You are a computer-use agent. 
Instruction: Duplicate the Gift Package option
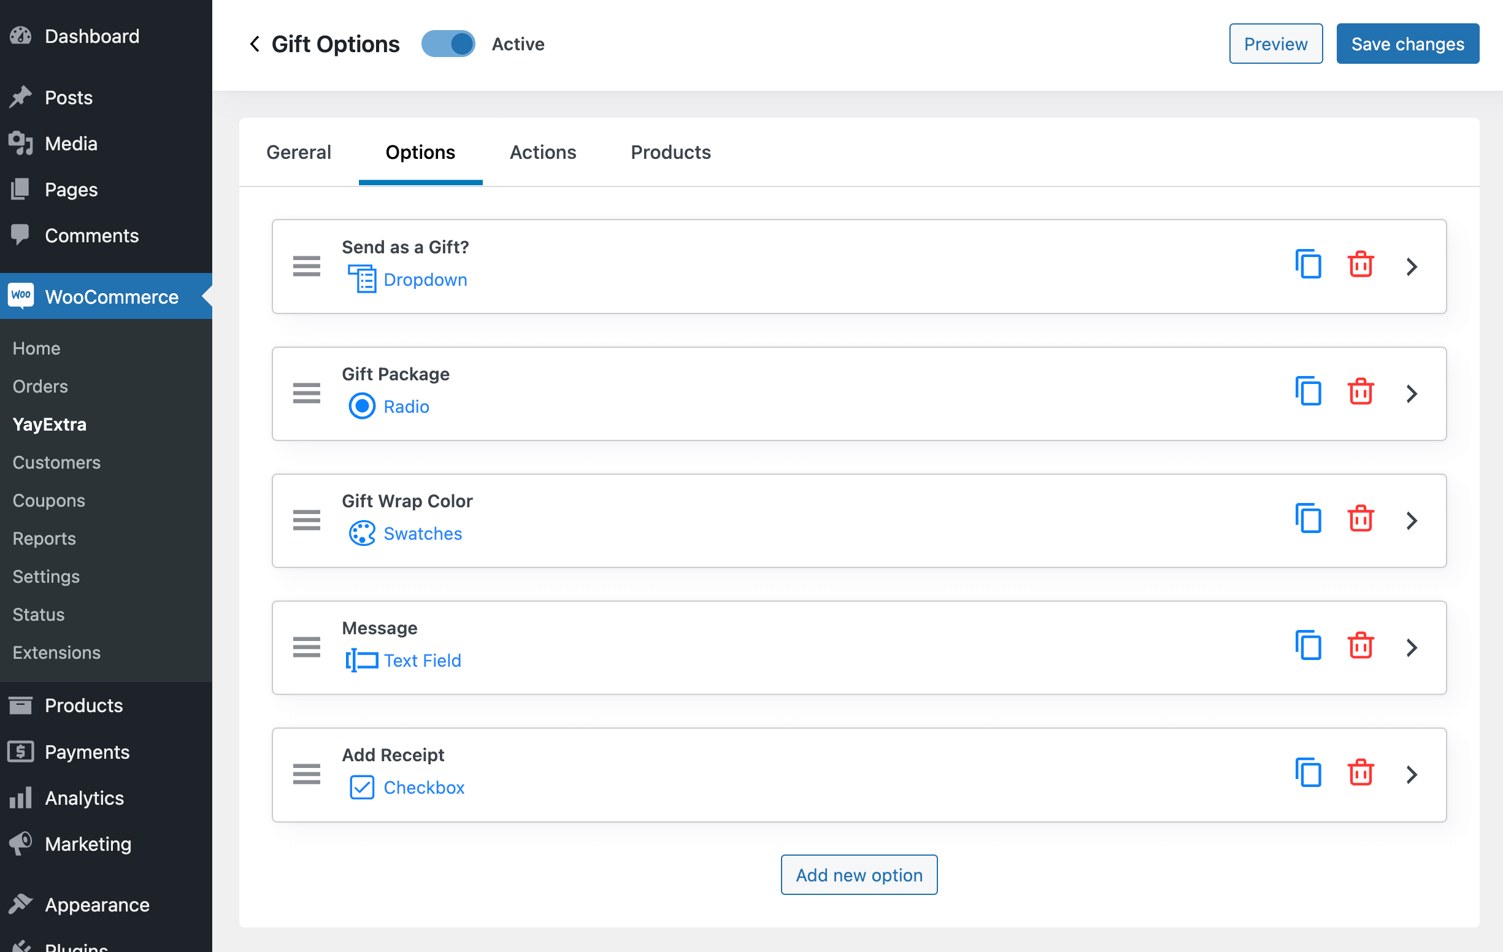1309,391
